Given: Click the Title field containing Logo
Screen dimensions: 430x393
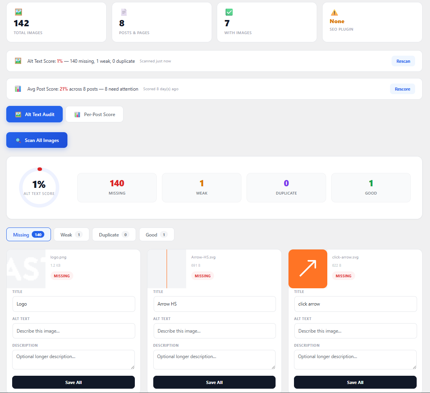Looking at the screenshot, I should click(74, 304).
